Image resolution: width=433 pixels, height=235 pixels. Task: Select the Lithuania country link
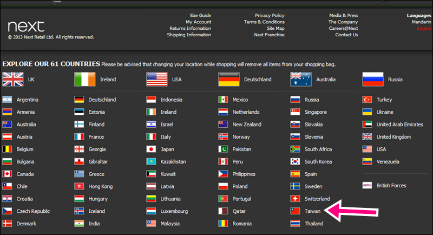pos(170,199)
